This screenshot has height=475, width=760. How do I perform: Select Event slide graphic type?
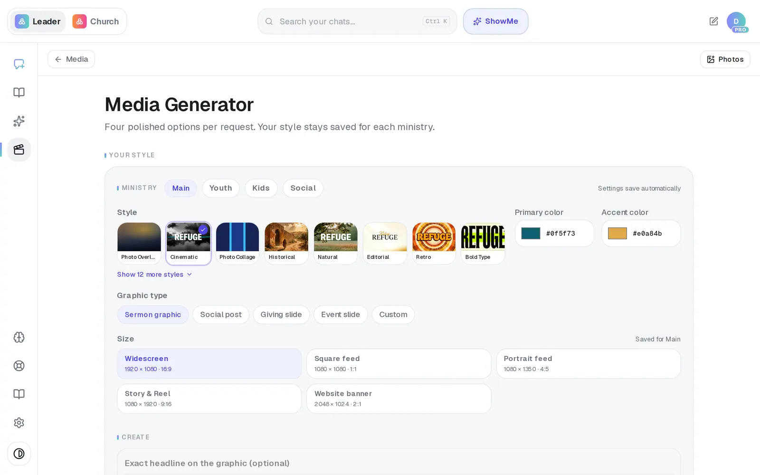(x=341, y=314)
